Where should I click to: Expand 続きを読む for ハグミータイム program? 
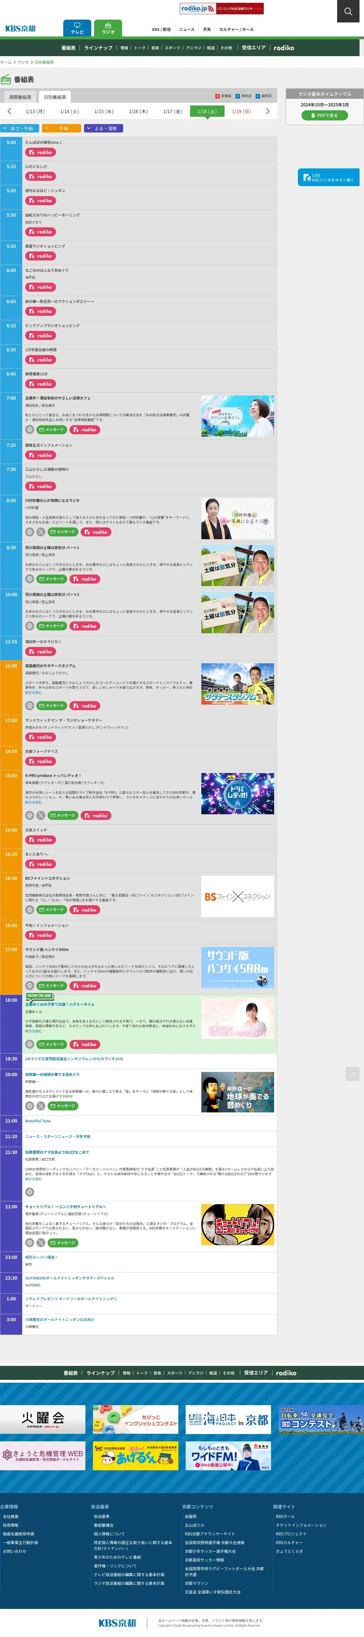coord(34,1031)
